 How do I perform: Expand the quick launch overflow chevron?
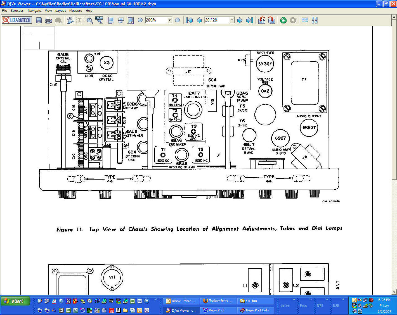point(156,299)
